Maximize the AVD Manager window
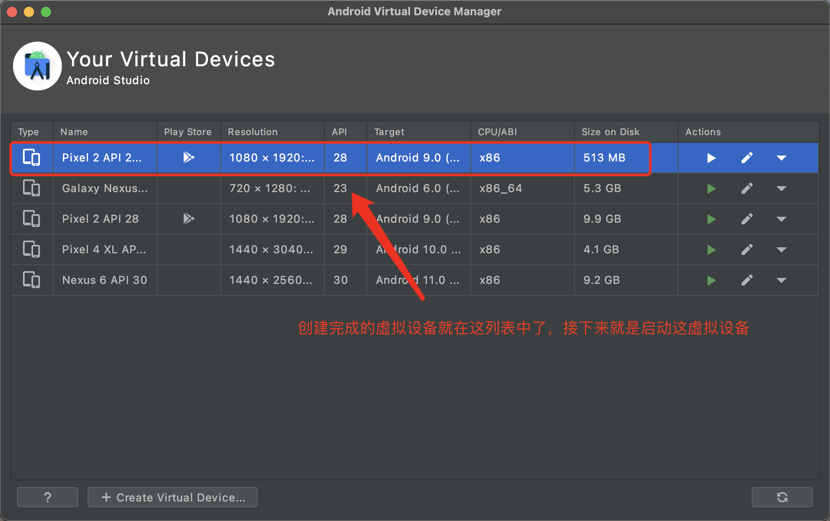Viewport: 830px width, 521px height. click(46, 12)
